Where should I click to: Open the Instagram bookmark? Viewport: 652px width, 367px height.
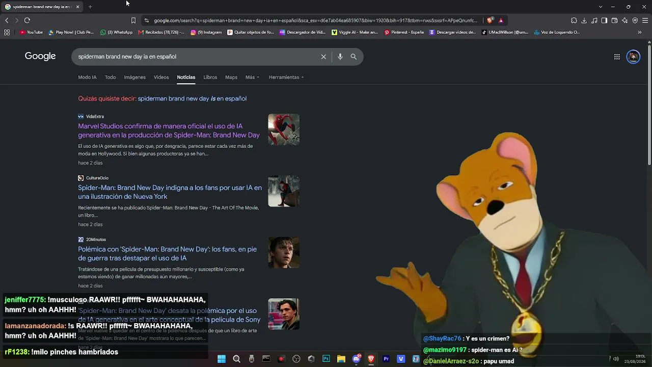(206, 32)
